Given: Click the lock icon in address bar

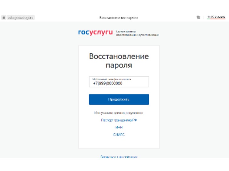Looking at the screenshot, I should pyautogui.click(x=4, y=18).
